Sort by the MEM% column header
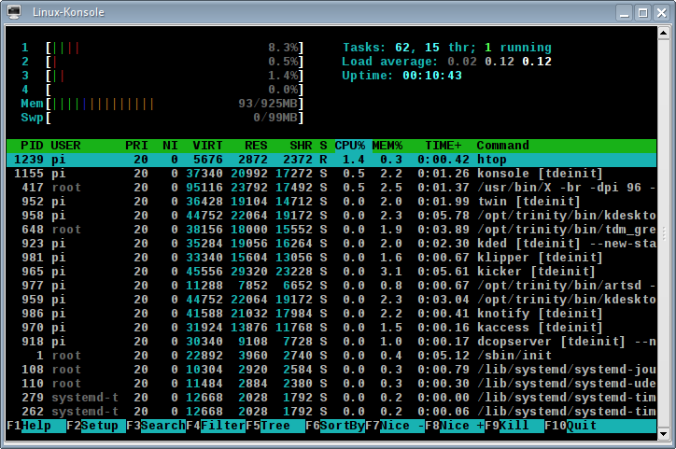 (387, 146)
